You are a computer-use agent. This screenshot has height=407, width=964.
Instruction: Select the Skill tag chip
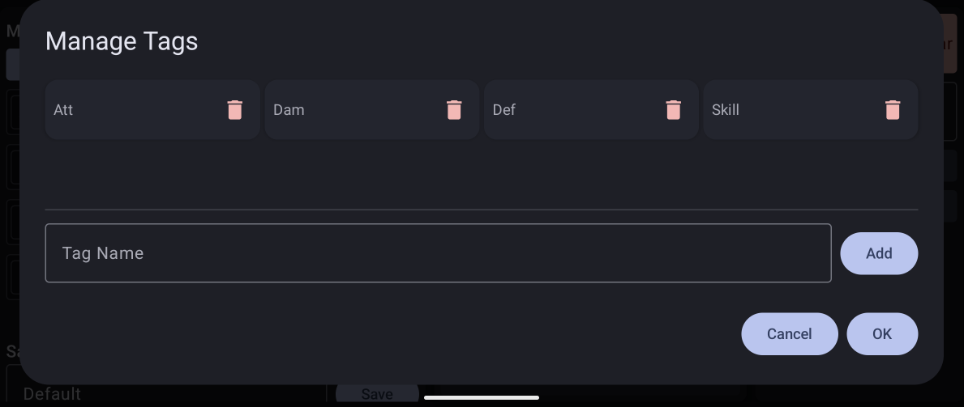point(811,110)
